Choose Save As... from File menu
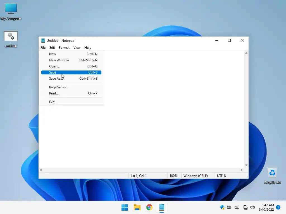The image size is (286, 214). click(71, 79)
